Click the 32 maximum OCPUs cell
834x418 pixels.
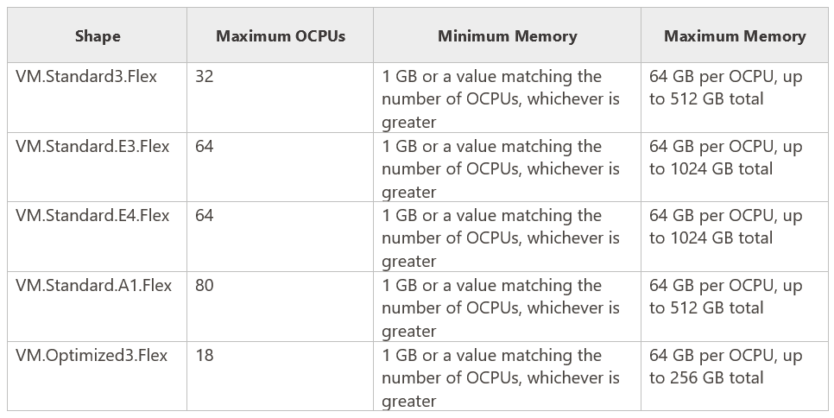click(205, 77)
